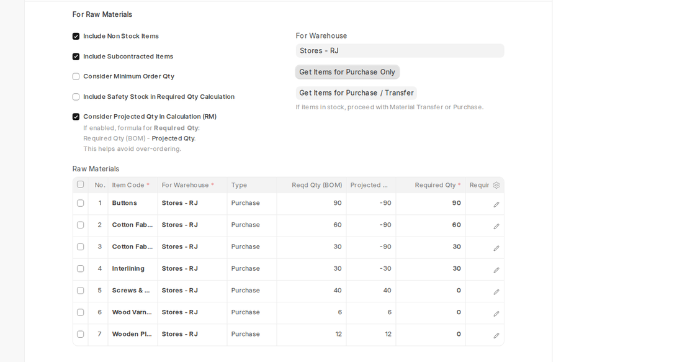
Task: Click Stores - RJ in the Buttons row
Action: point(192,203)
